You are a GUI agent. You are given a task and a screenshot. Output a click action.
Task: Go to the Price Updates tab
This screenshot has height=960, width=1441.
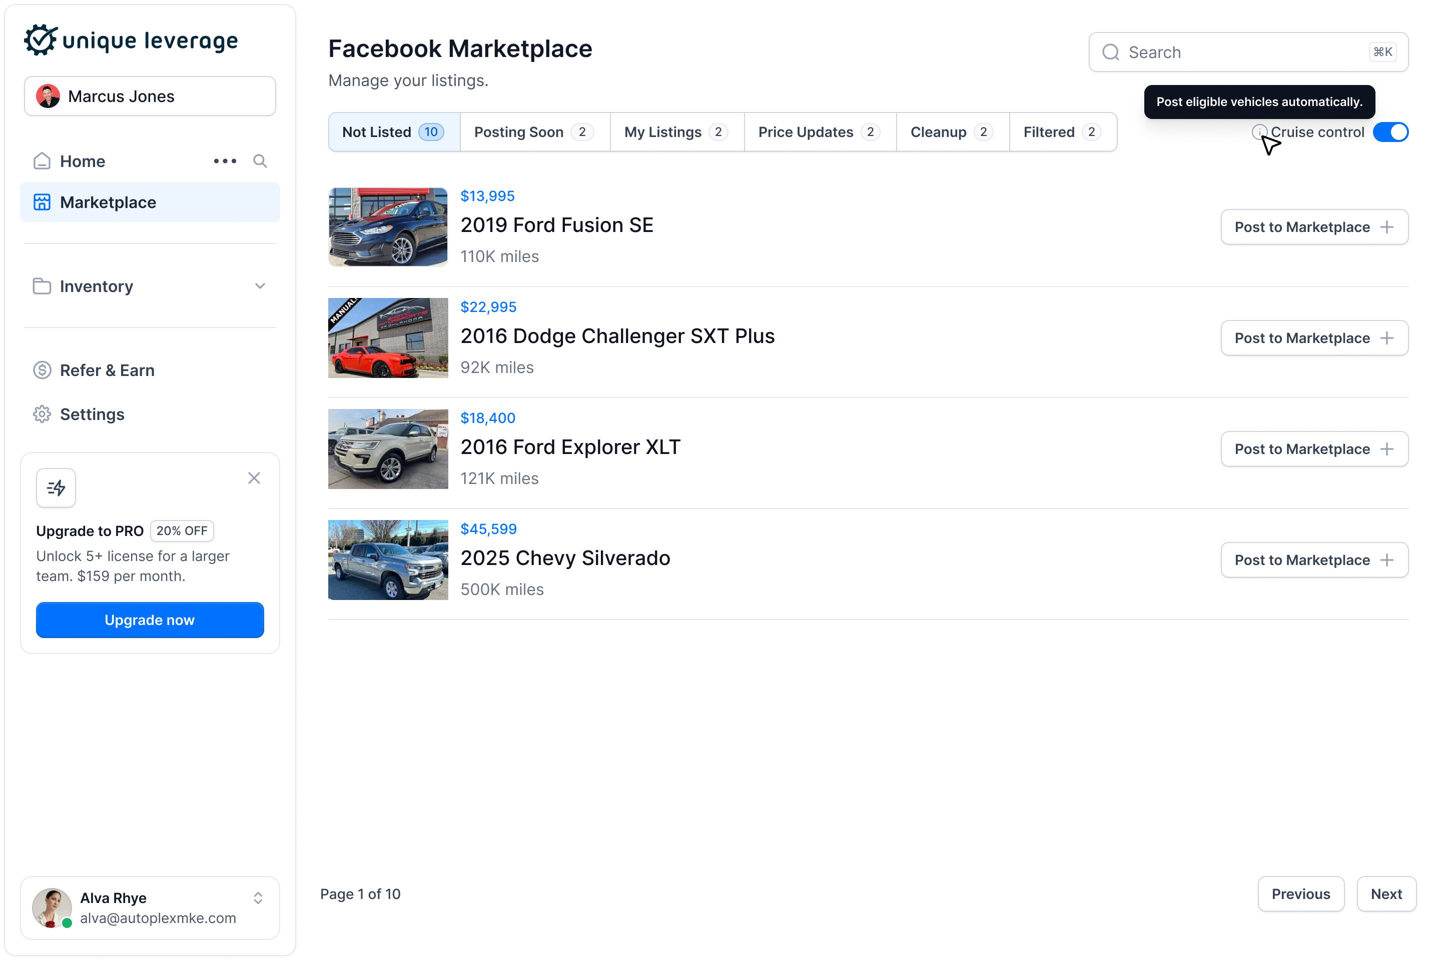(x=820, y=132)
